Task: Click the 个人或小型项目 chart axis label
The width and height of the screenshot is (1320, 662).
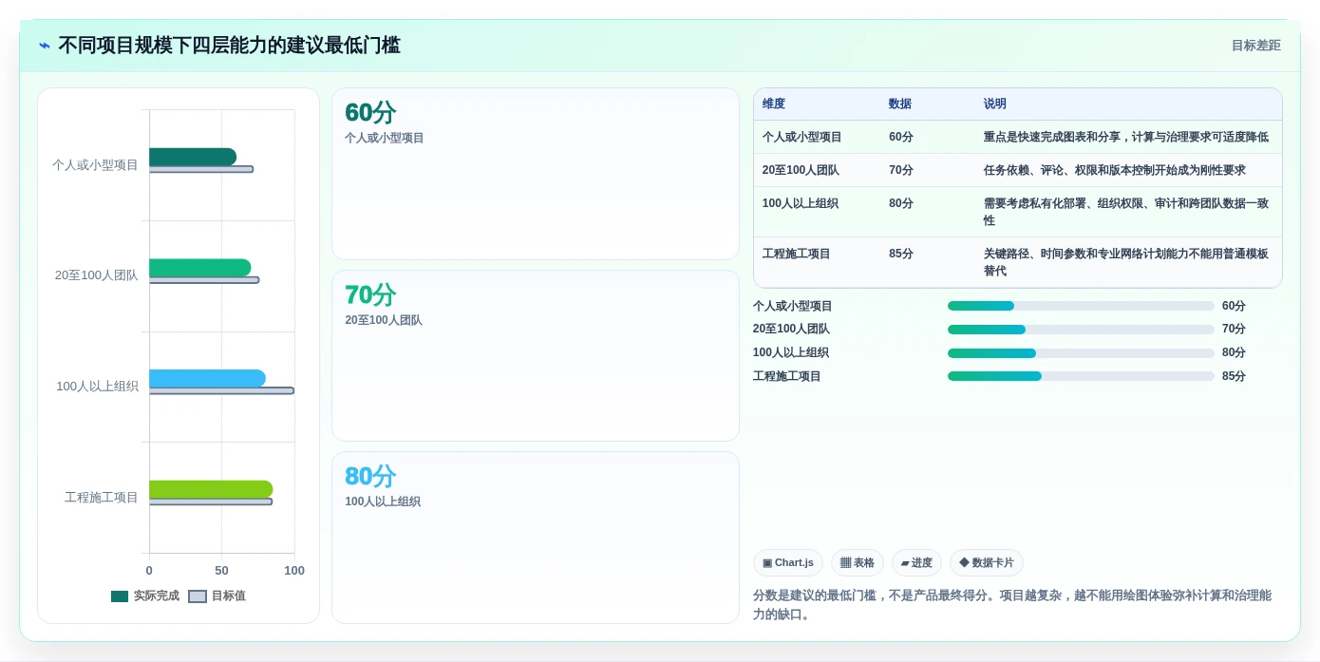Action: 95,165
